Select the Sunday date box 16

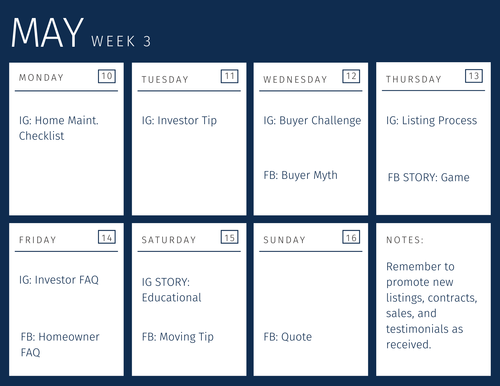(351, 237)
